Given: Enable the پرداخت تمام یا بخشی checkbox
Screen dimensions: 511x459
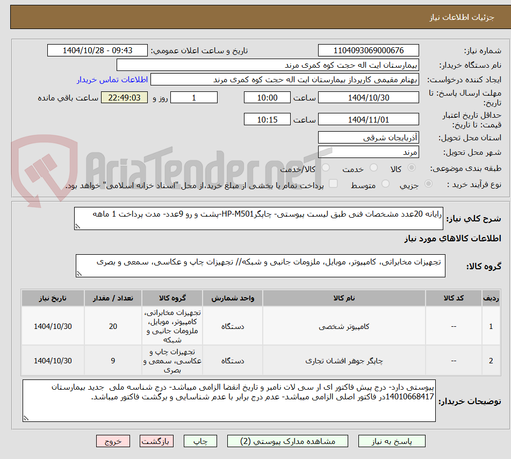Looking at the screenshot, I should tap(334, 184).
